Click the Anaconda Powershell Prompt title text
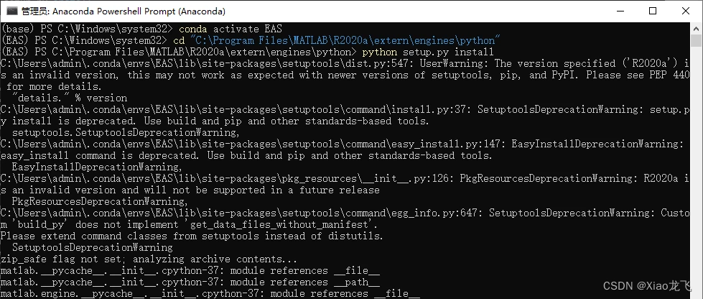703x299 pixels. [x=124, y=11]
